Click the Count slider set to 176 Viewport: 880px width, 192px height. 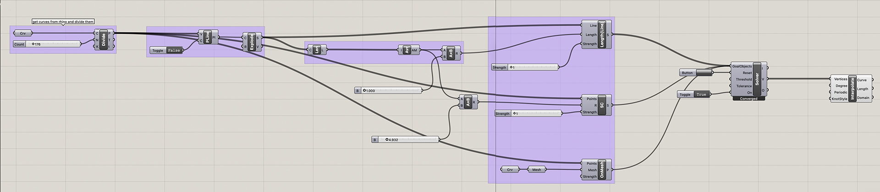coord(54,44)
